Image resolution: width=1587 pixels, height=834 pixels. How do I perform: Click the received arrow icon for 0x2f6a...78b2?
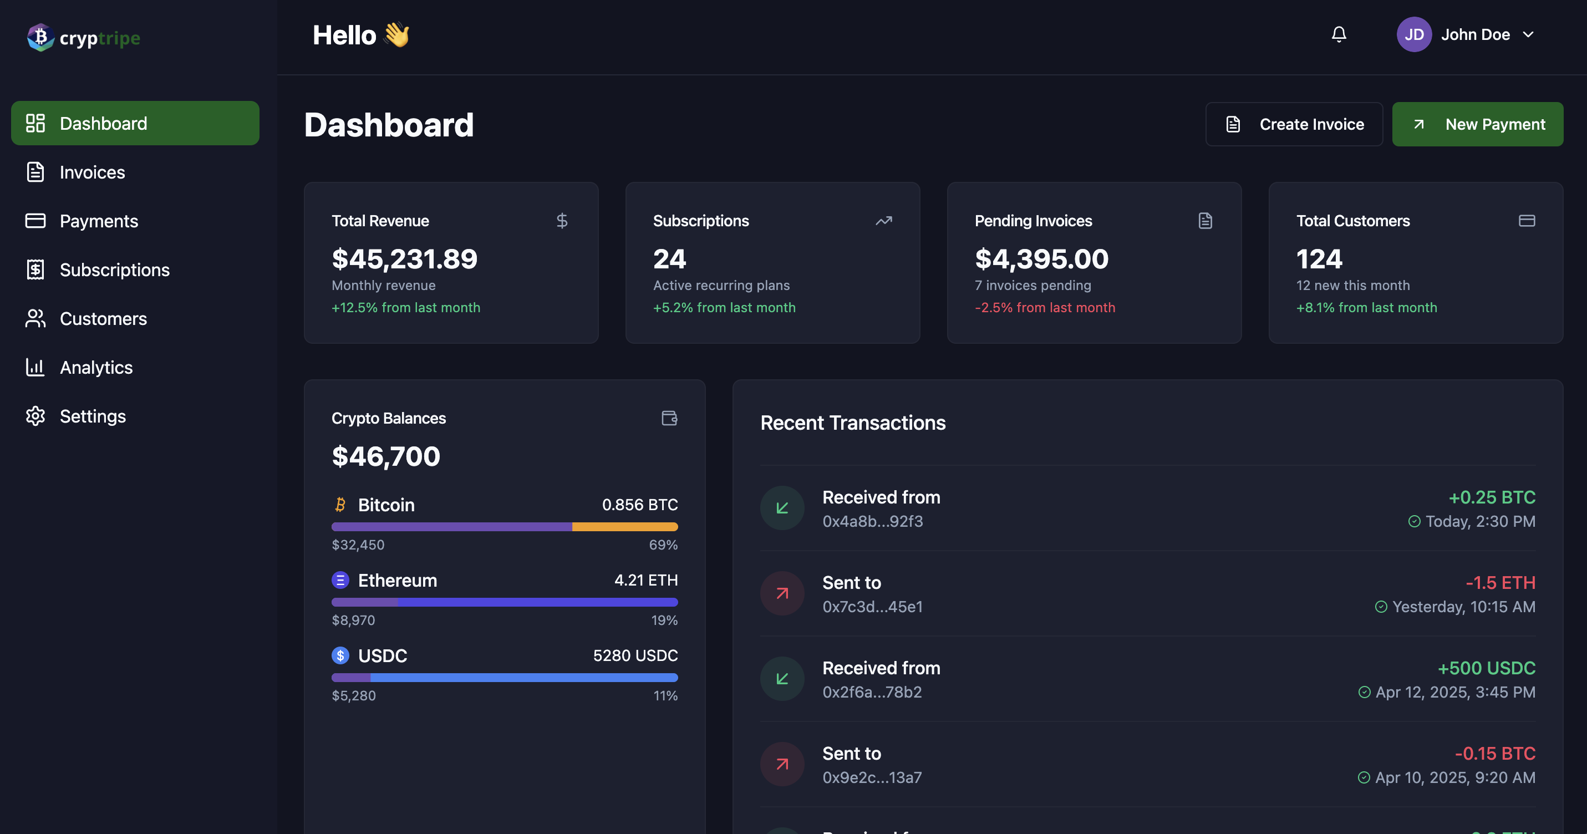coord(782,679)
